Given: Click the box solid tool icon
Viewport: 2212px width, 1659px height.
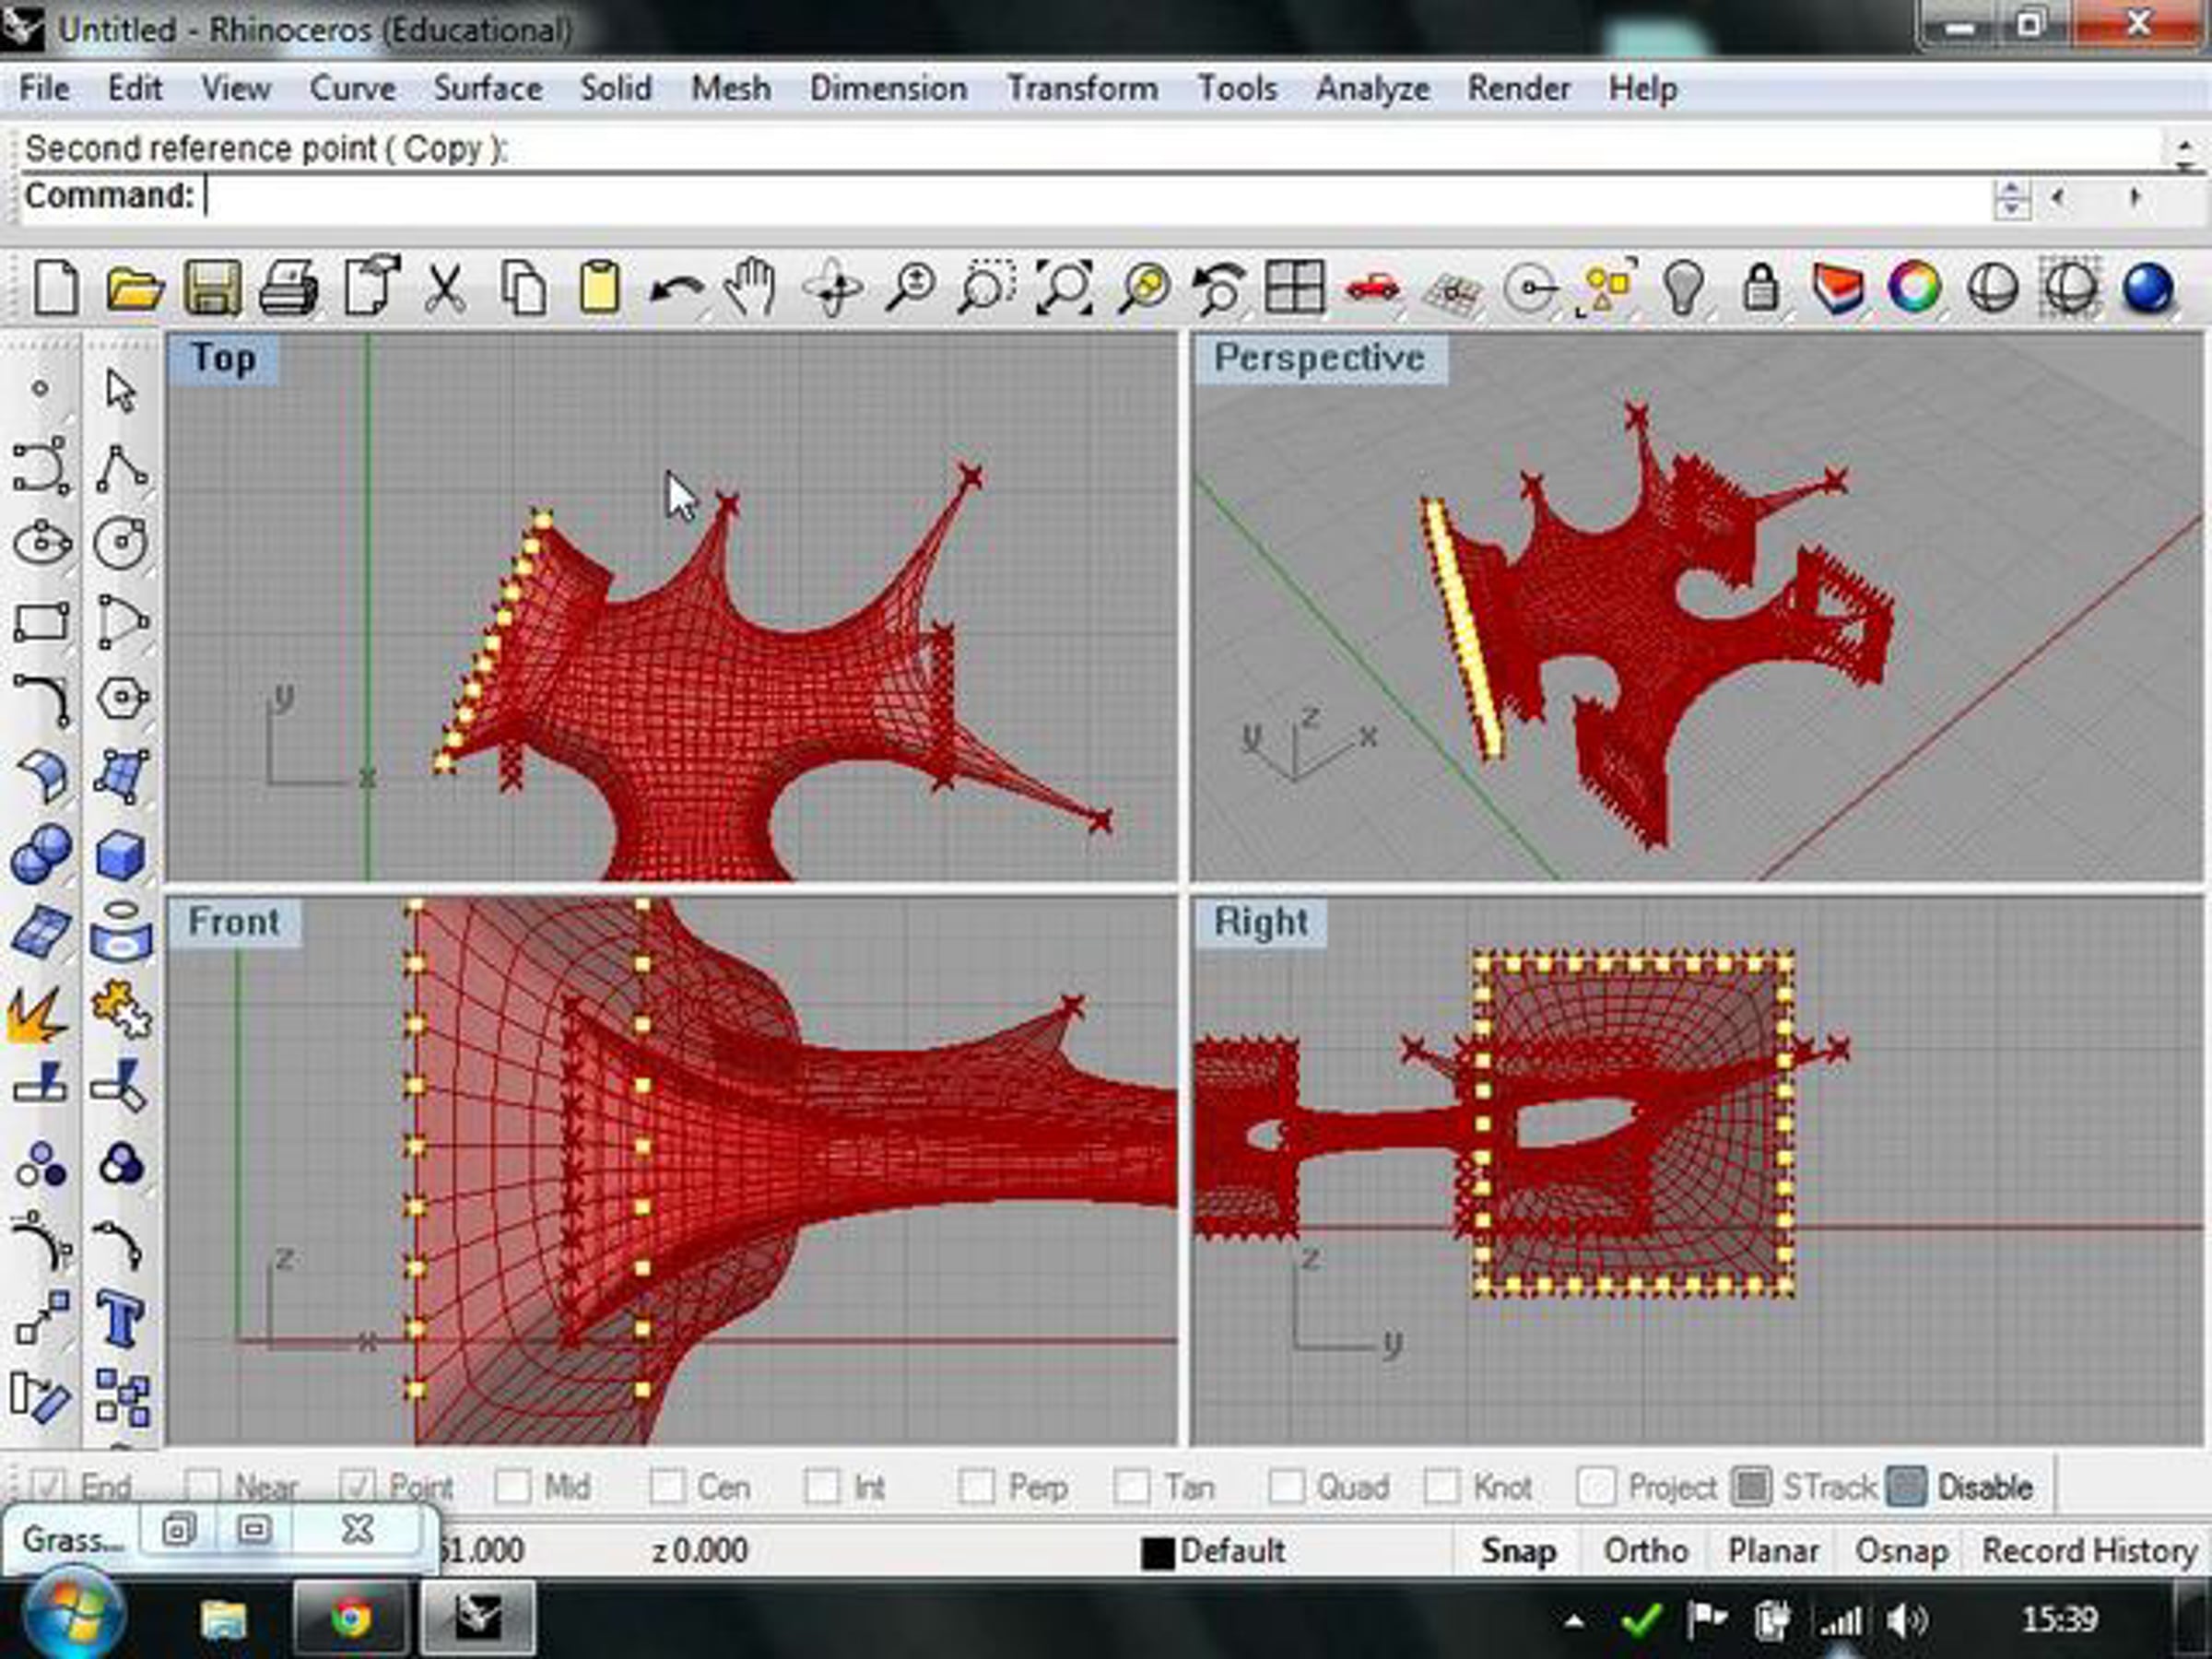Looking at the screenshot, I should (121, 856).
